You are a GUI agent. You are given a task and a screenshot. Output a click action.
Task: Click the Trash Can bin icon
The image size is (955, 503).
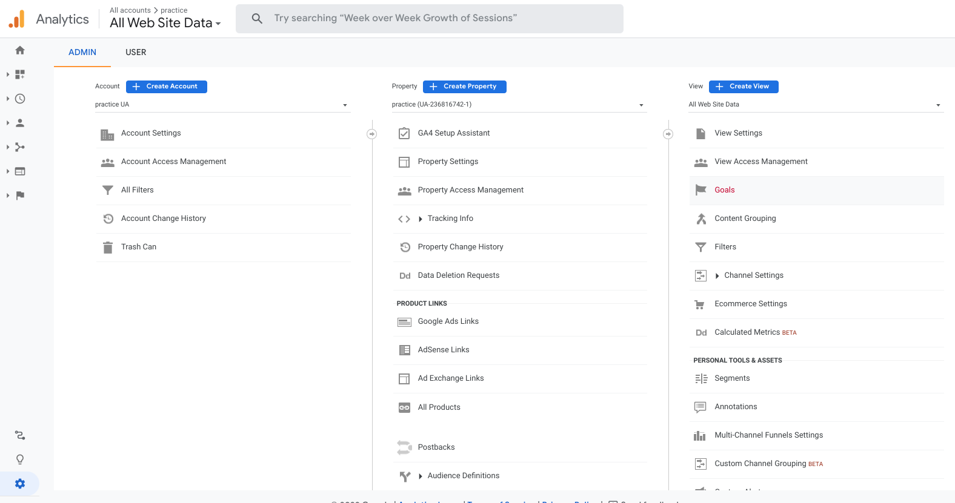108,247
